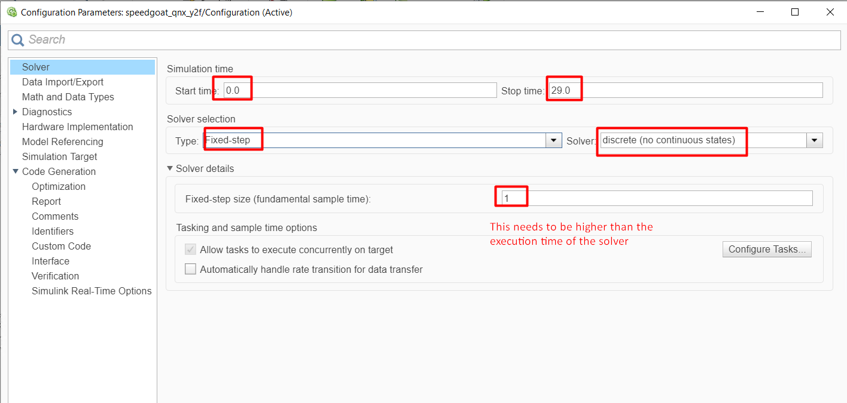Toggle Allow tasks to execute concurrently checkbox
Screen dimensions: 847x403
click(x=190, y=250)
